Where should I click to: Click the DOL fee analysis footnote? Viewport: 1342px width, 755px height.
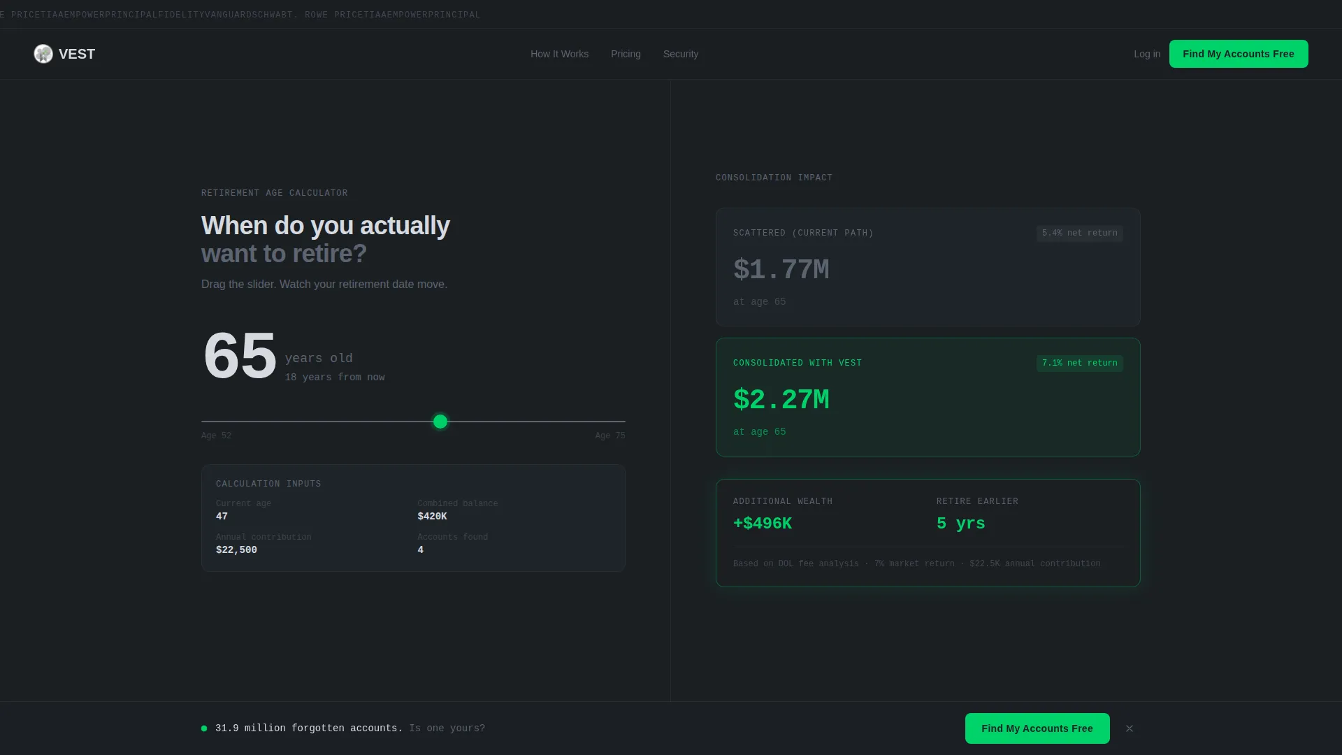tap(916, 564)
